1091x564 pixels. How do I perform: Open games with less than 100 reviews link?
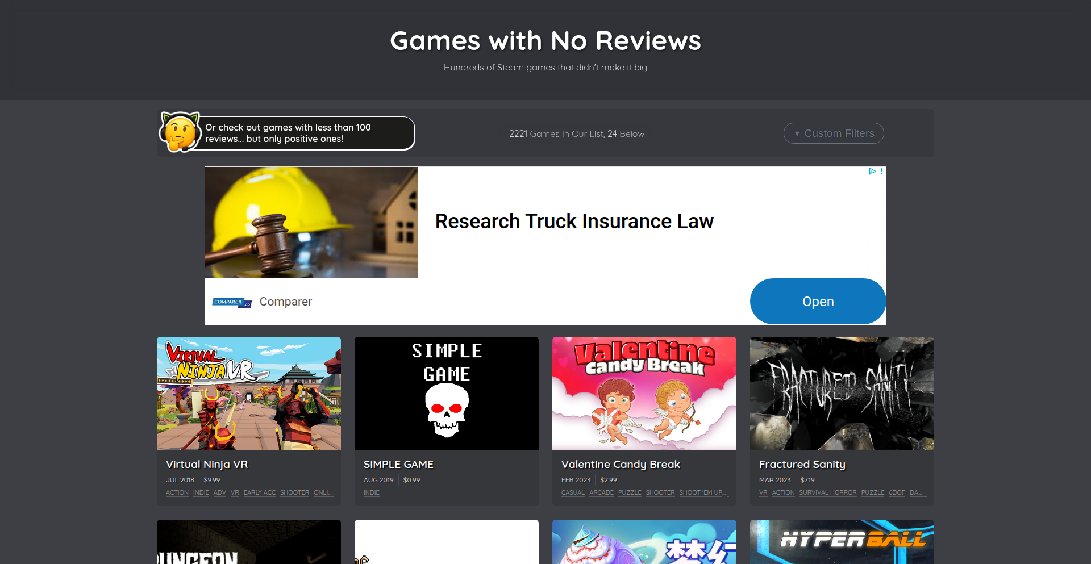tap(288, 133)
